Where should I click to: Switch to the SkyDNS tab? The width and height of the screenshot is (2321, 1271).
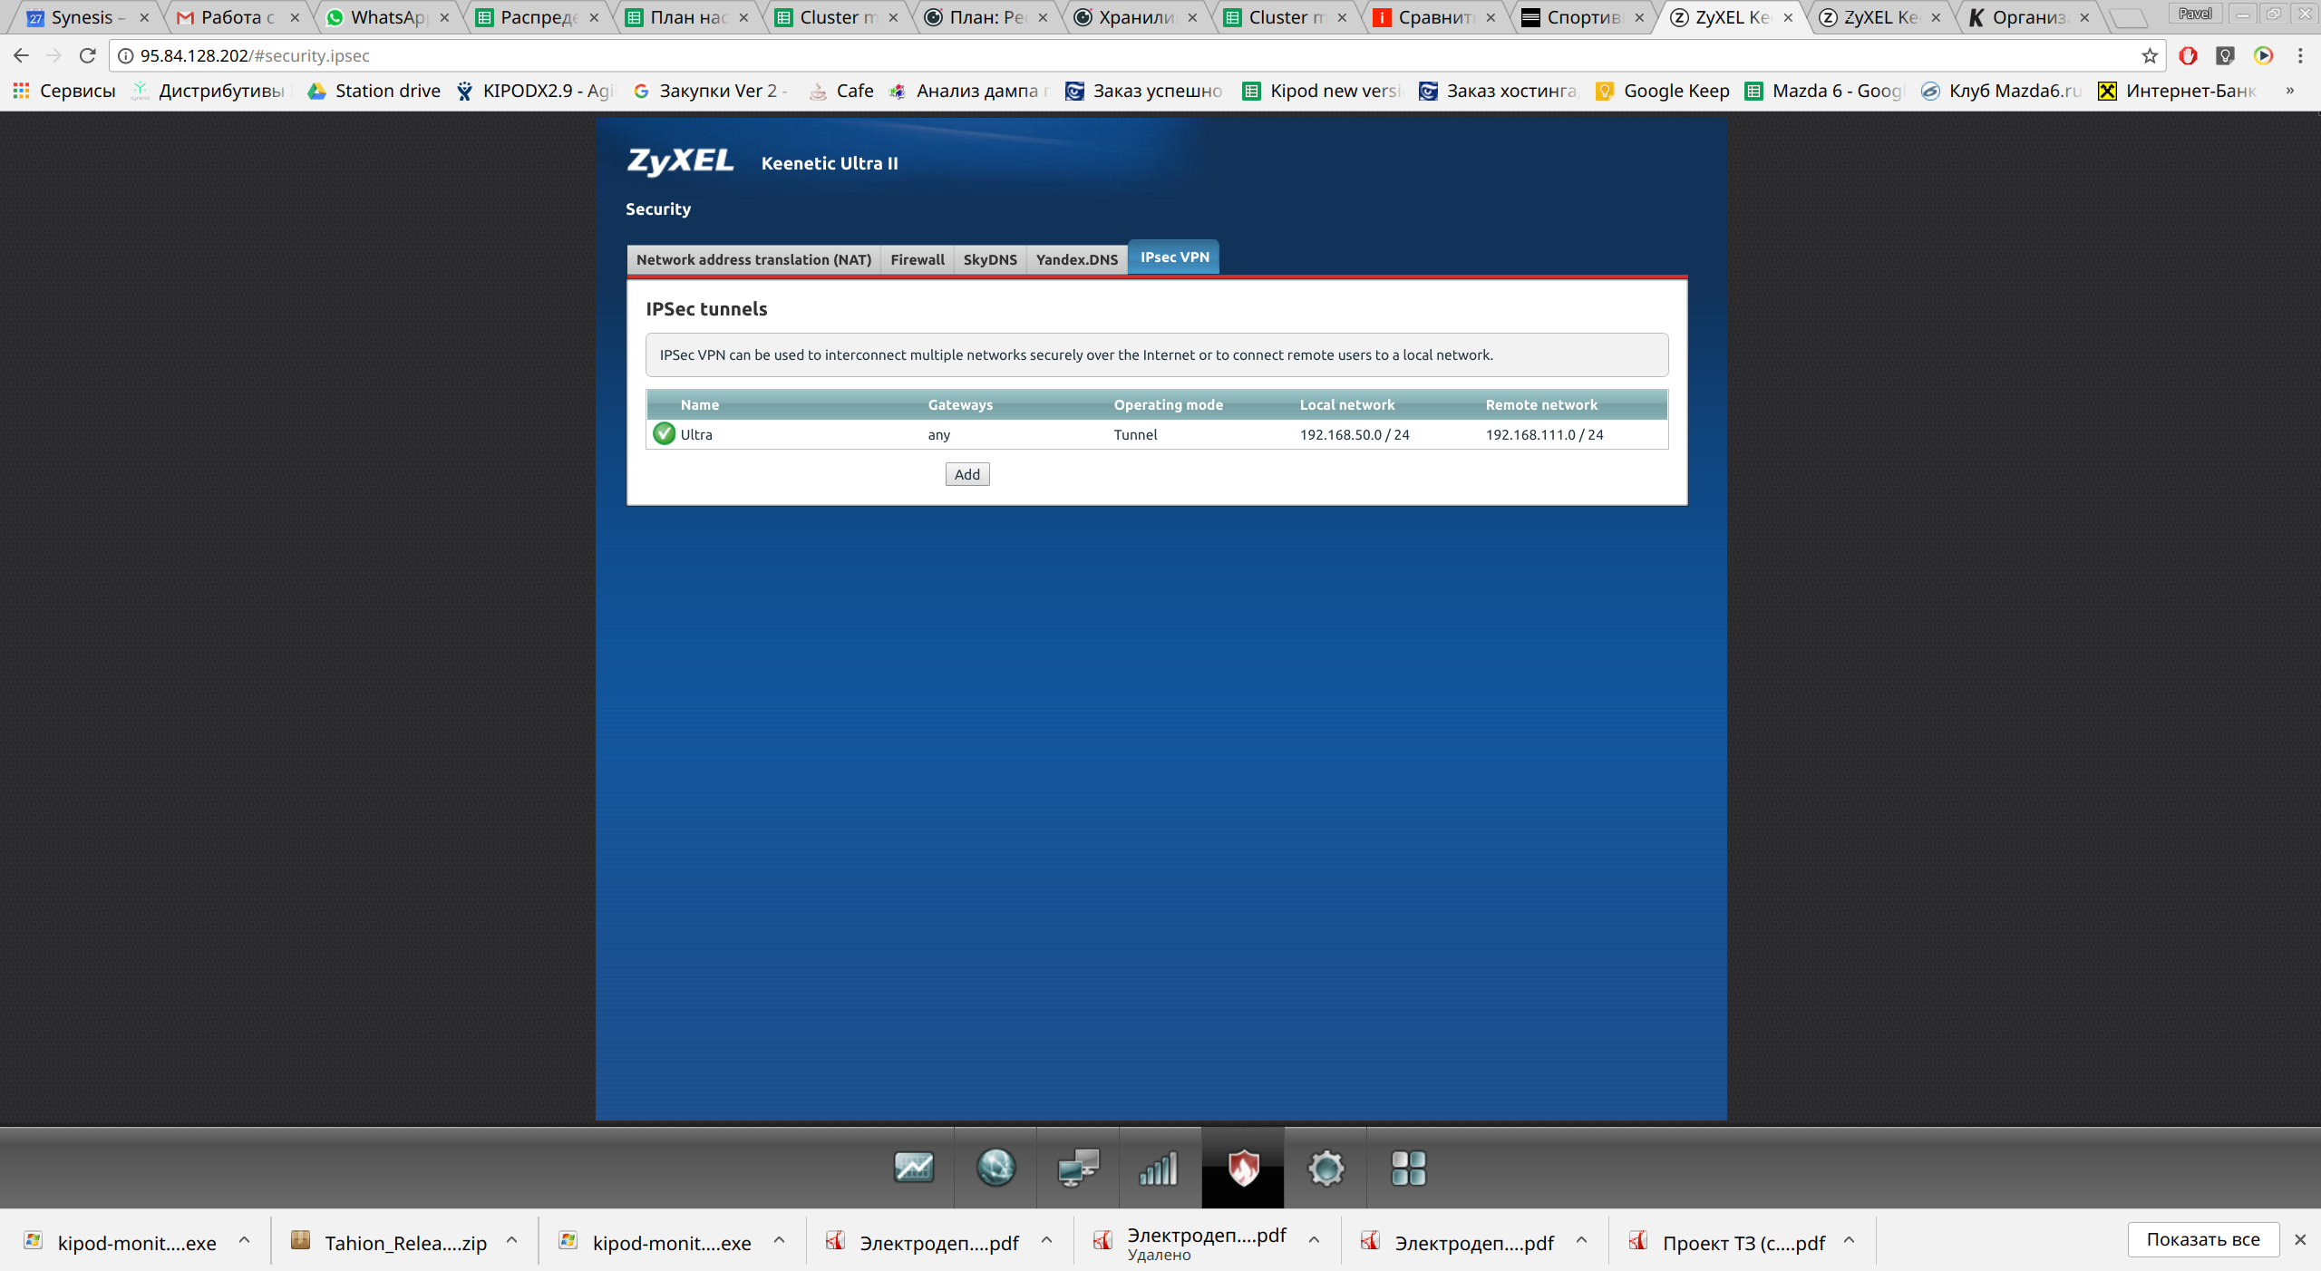[x=989, y=259]
